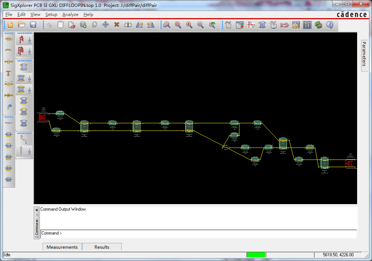Image resolution: width=372 pixels, height=261 pixels.
Task: Switch to the Measurements tab
Action: (x=62, y=247)
